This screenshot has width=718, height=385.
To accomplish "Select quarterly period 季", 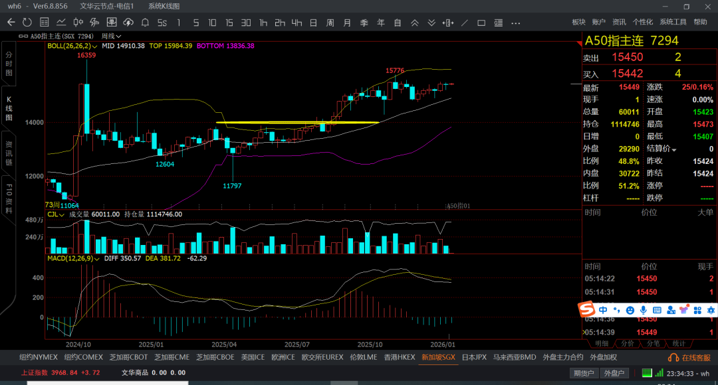I will (364, 23).
